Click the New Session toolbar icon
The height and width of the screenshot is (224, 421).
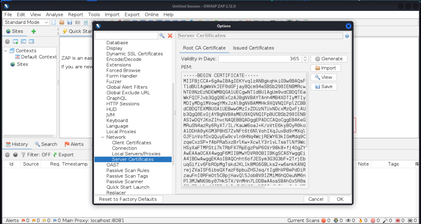click(x=54, y=22)
